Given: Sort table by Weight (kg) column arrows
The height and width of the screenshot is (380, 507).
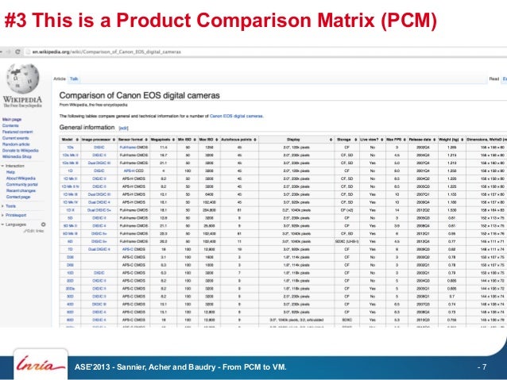Looking at the screenshot, I should click(x=462, y=140).
